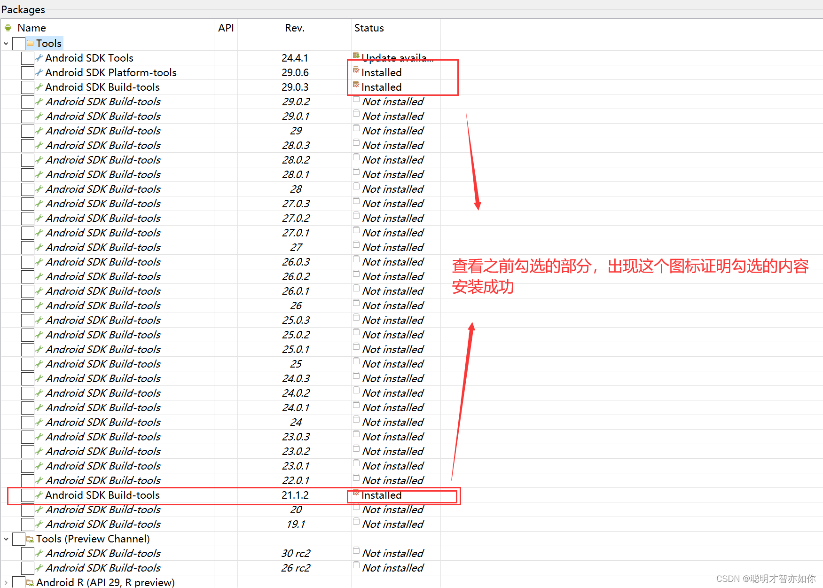823x588 pixels.
Task: Click revision value 24.4.1
Action: pos(295,58)
